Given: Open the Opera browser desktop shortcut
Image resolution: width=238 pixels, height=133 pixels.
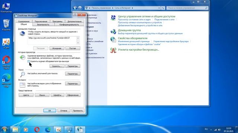Looking at the screenshot, I should tap(6, 62).
